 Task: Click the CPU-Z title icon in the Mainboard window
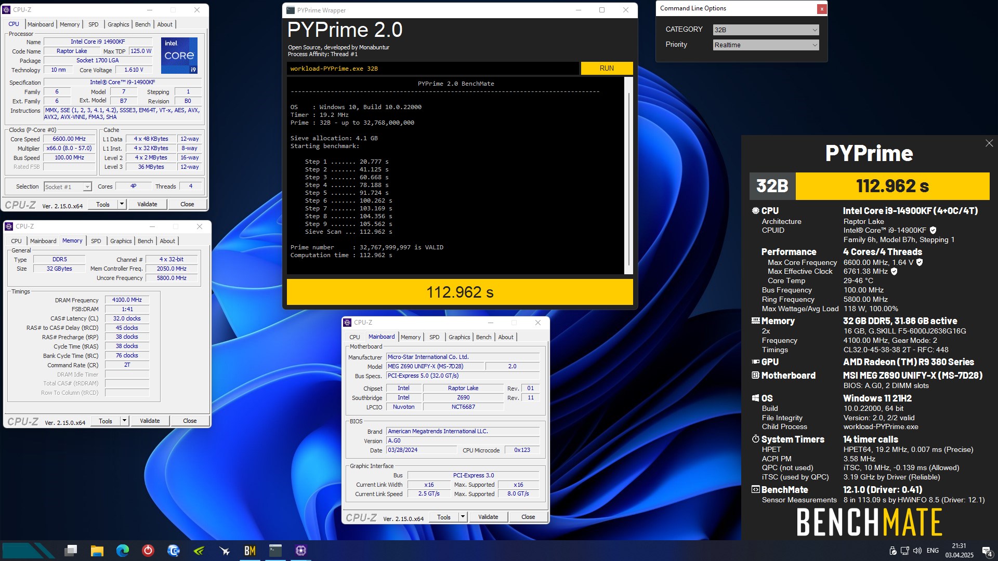point(347,323)
